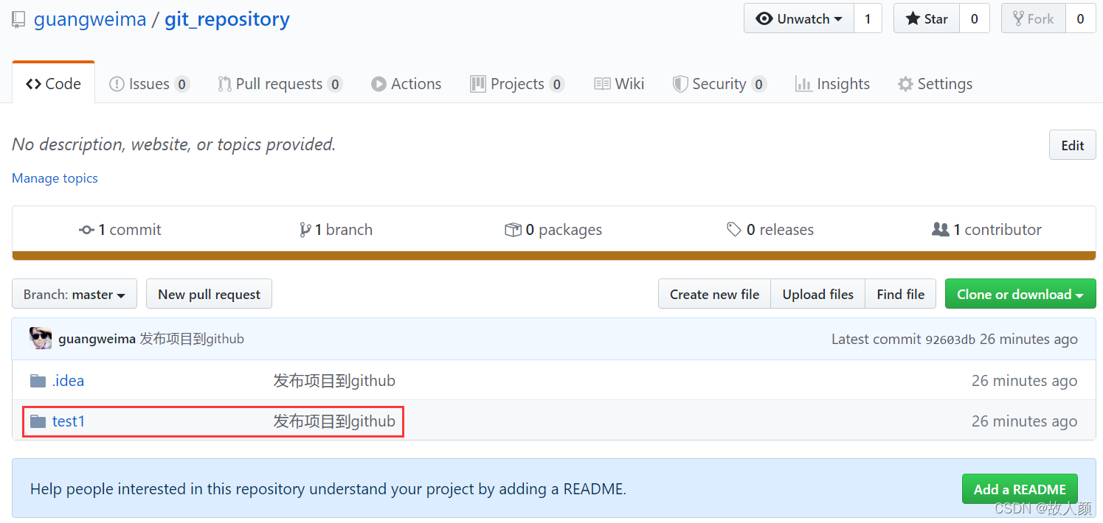Click the Security shield icon
This screenshot has height=523, width=1103.
coord(680,84)
